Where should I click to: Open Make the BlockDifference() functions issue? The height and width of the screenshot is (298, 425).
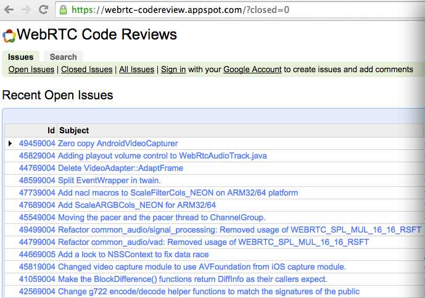pos(192,279)
